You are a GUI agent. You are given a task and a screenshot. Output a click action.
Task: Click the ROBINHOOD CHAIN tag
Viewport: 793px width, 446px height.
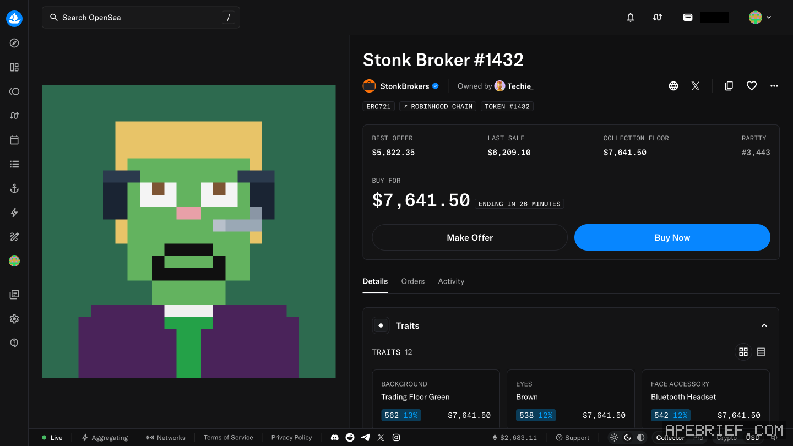(438, 106)
